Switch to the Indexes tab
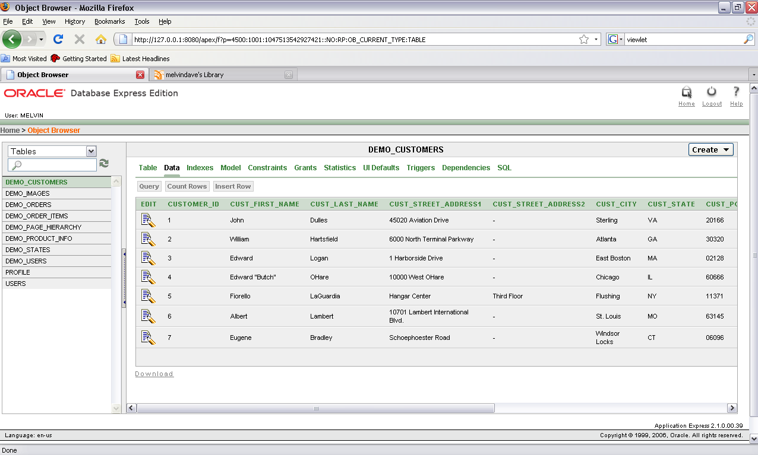 [200, 168]
